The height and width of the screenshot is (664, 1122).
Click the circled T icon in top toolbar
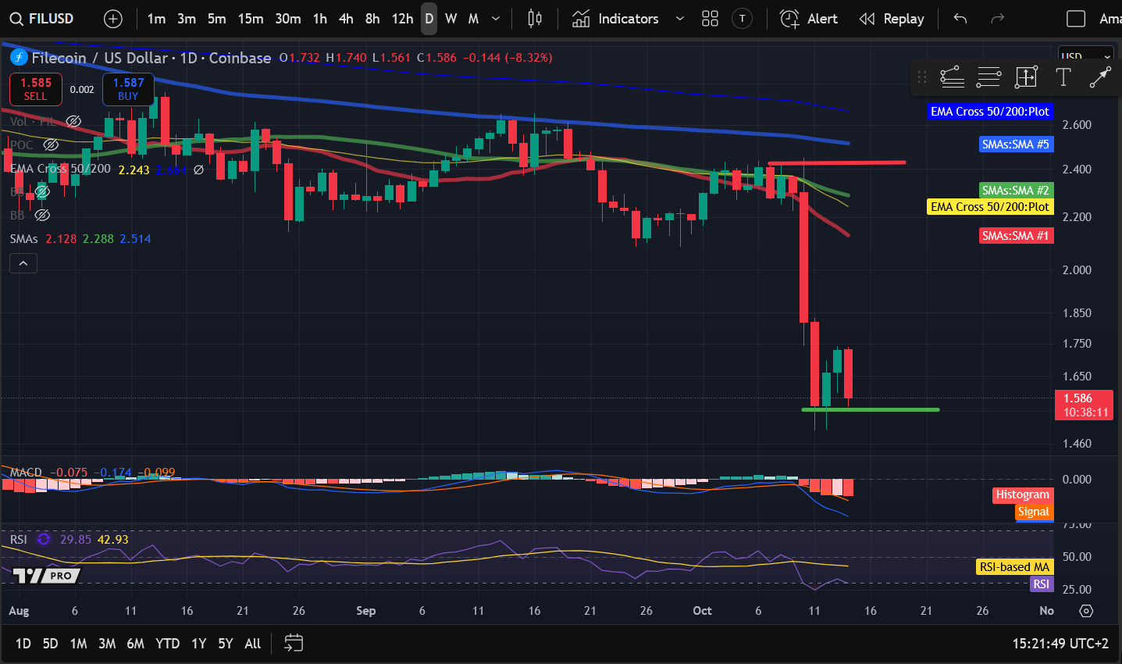[743, 19]
